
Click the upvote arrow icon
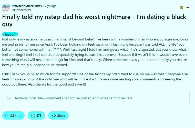coord(6,115)
